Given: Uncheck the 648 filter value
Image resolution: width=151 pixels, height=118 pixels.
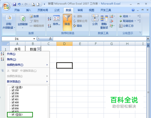Looking at the screenshot, I should click(13, 105).
